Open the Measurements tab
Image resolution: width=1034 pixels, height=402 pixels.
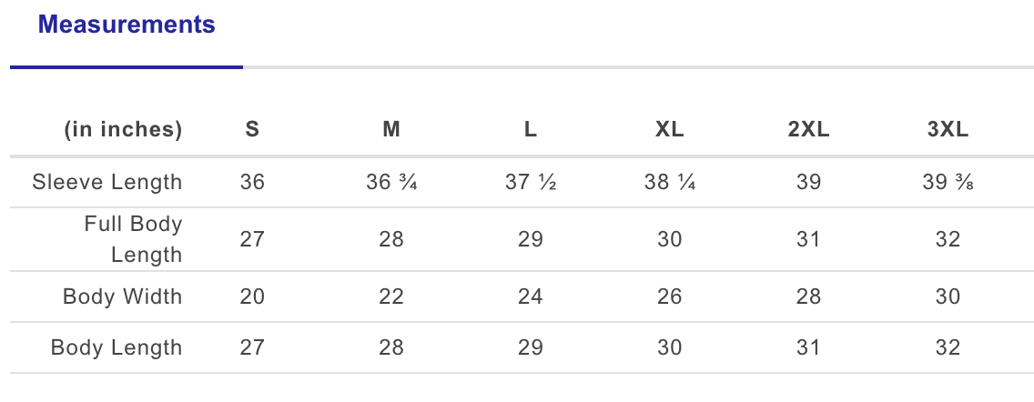click(127, 25)
